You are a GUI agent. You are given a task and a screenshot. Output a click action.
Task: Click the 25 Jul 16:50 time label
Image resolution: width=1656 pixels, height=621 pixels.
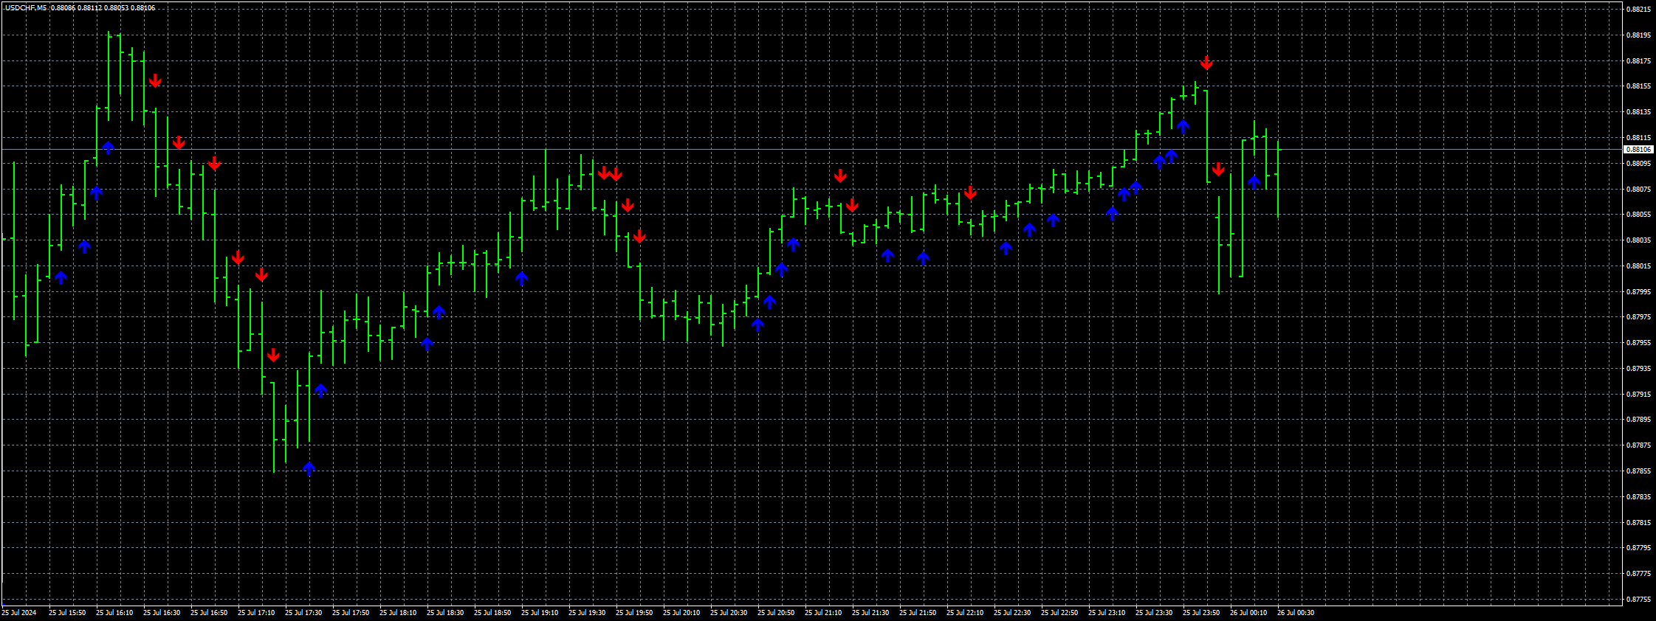point(209,613)
